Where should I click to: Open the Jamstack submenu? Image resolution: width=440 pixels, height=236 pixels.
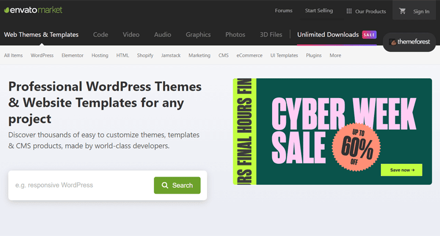(x=171, y=55)
